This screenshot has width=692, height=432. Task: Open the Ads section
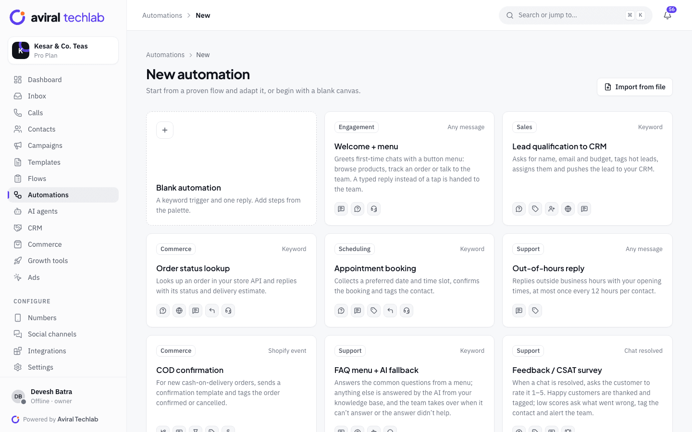click(x=63, y=277)
